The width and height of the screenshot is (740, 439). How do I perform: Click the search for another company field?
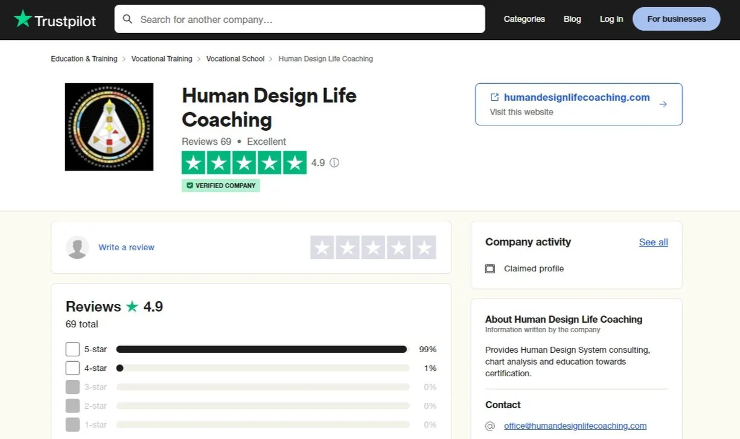(300, 19)
